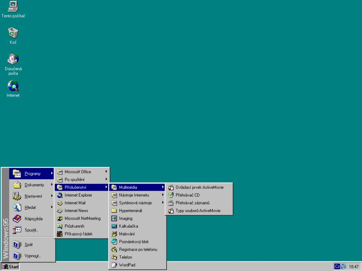Open the Příslušenství submenu

82,187
